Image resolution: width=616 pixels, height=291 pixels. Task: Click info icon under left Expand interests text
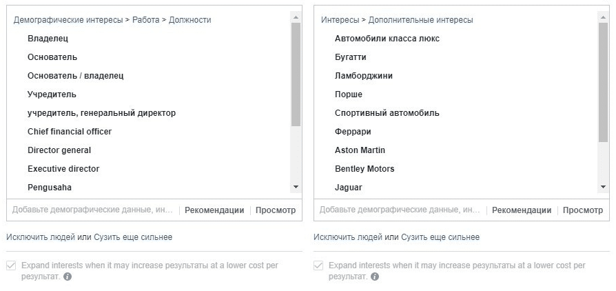[68, 277]
